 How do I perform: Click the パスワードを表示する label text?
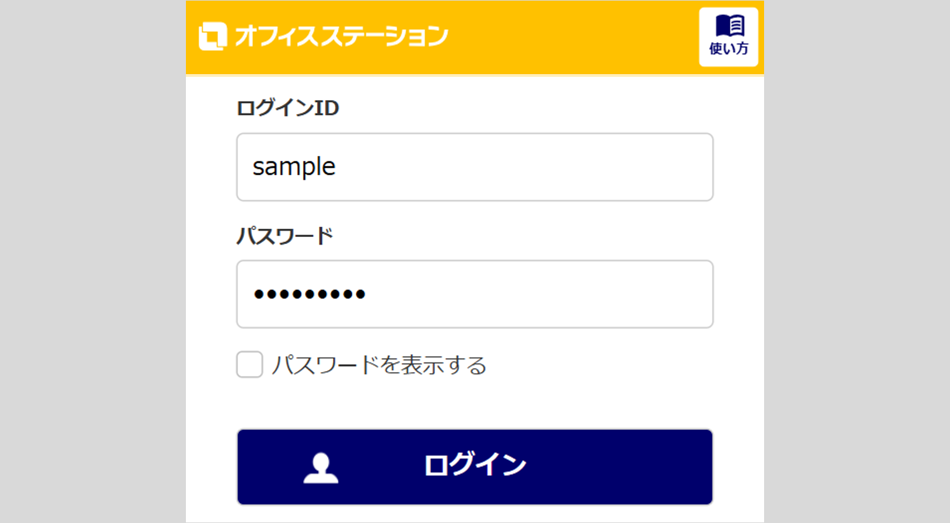pos(379,365)
